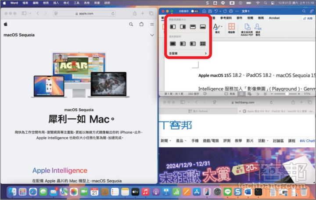Image resolution: width=316 pixels, height=200 pixels.
Task: Close the Apple 推出 iOS 18.2 tab
Action: coord(240,111)
